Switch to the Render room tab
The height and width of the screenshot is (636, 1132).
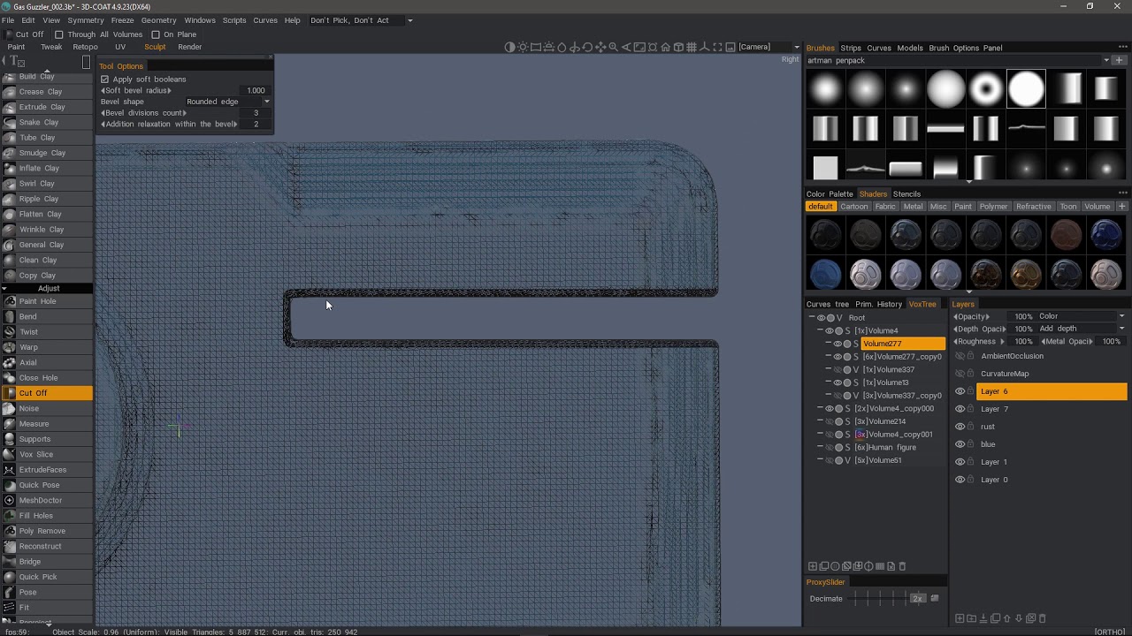[x=189, y=47]
